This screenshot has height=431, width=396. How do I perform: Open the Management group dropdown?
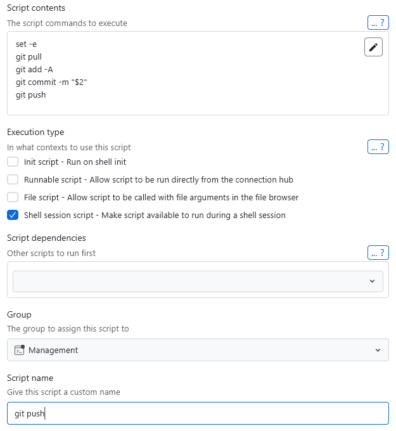point(198,350)
